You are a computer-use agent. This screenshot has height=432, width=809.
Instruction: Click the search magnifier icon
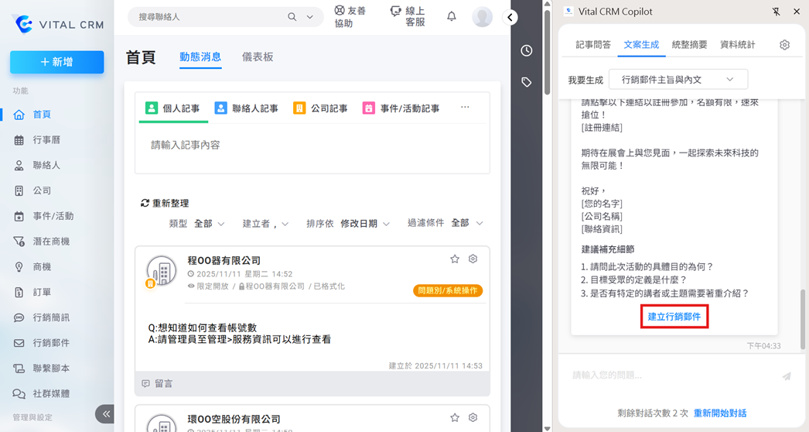click(292, 17)
